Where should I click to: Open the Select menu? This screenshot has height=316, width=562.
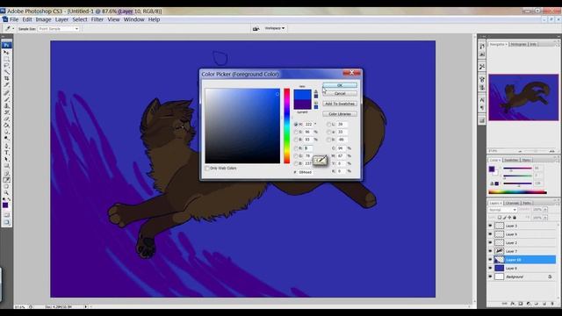pos(80,19)
